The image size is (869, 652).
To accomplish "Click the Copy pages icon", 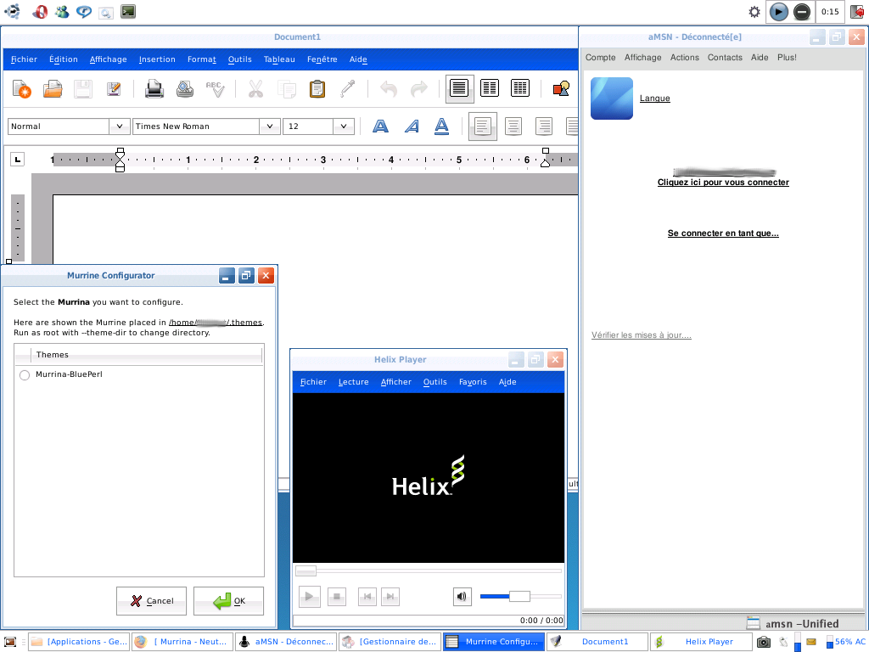I will click(x=287, y=88).
